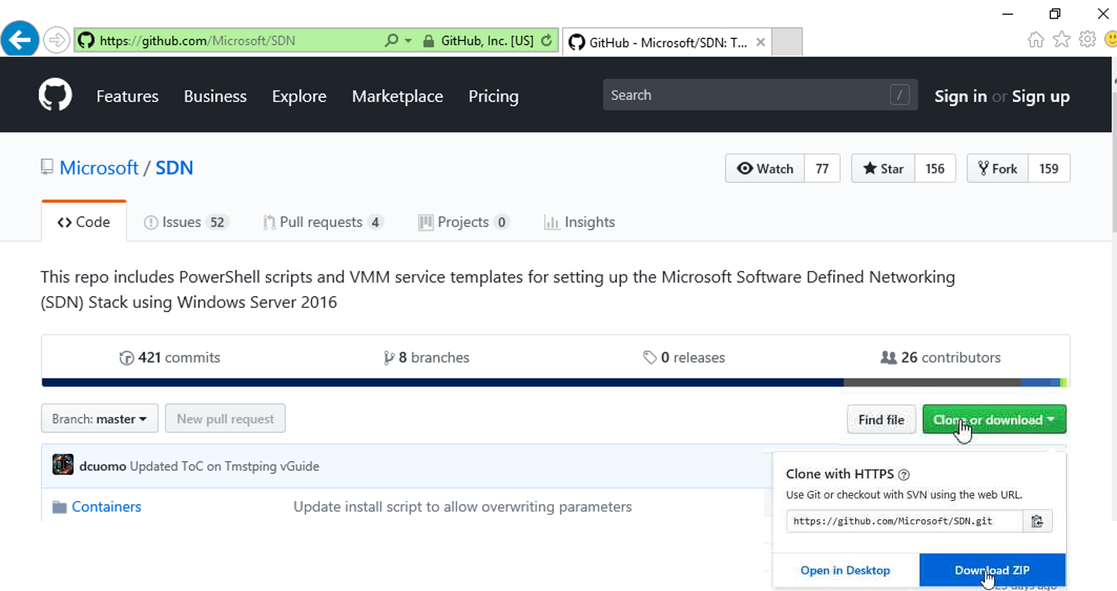Open the forks count 159
This screenshot has width=1117, height=591.
[1048, 168]
